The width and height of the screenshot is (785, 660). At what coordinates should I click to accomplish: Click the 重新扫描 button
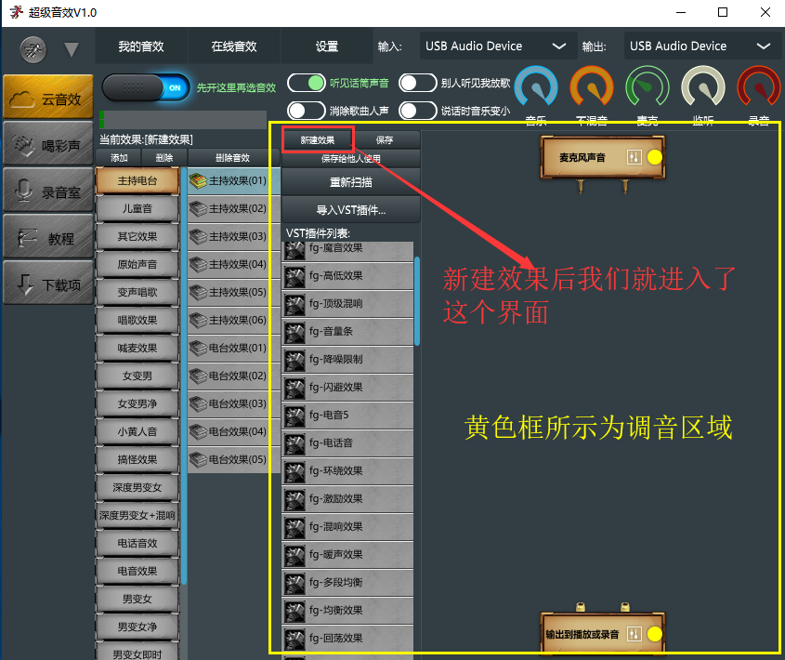(351, 182)
